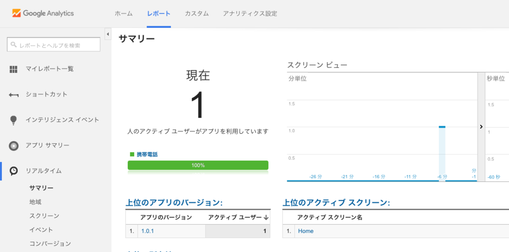Open イベント report in sidebar
This screenshot has width=509, height=252.
[x=41, y=230]
